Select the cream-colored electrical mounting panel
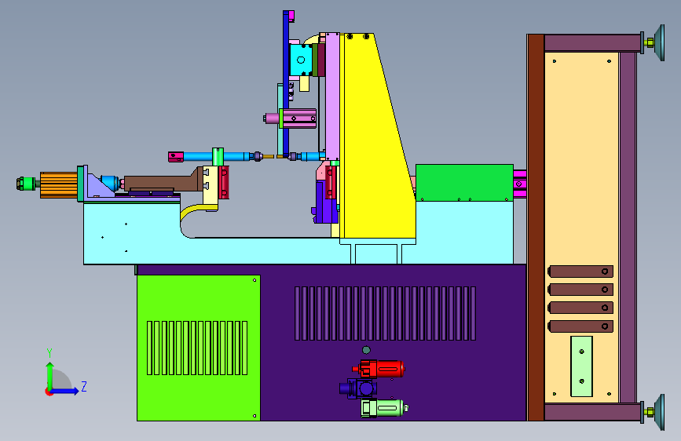The height and width of the screenshot is (441, 681). point(581,227)
